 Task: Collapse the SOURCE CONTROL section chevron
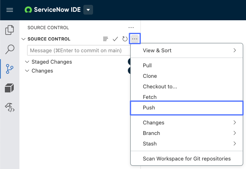(x=23, y=39)
